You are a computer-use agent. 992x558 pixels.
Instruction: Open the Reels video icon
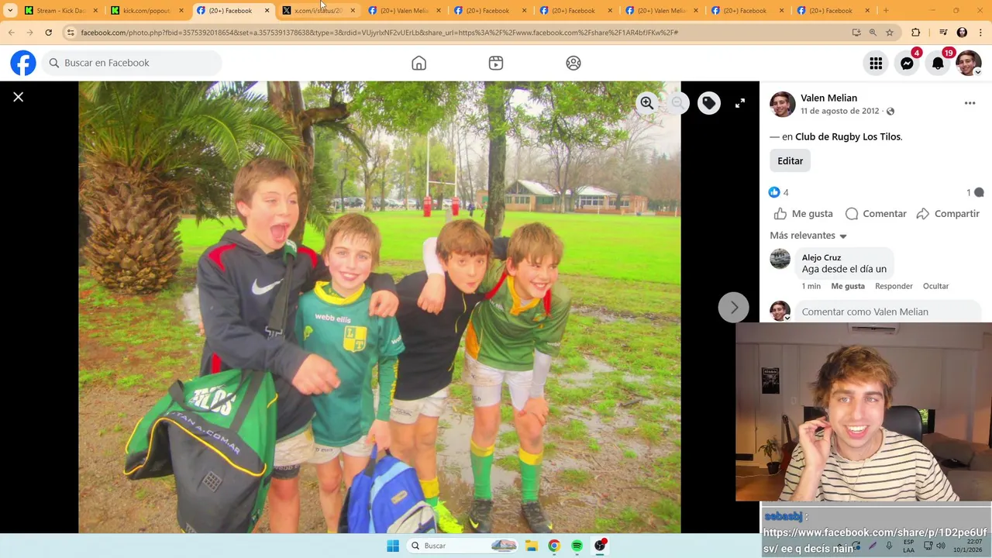coord(496,63)
